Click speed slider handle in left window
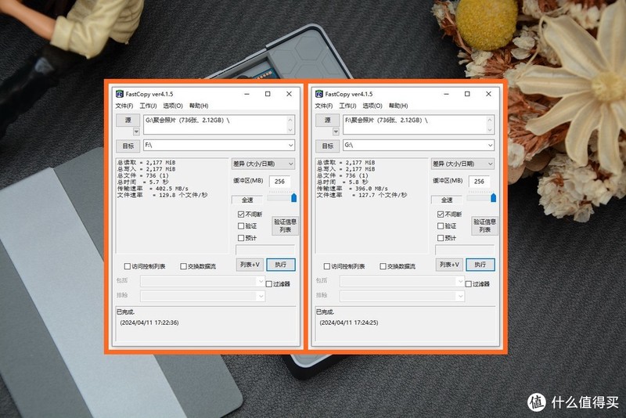 [294, 197]
